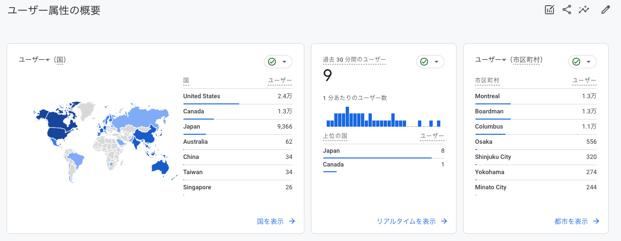The image size is (621, 241).
Task: Click the green check status on city card
Action: click(576, 62)
